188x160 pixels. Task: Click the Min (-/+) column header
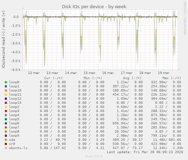[93, 78]
